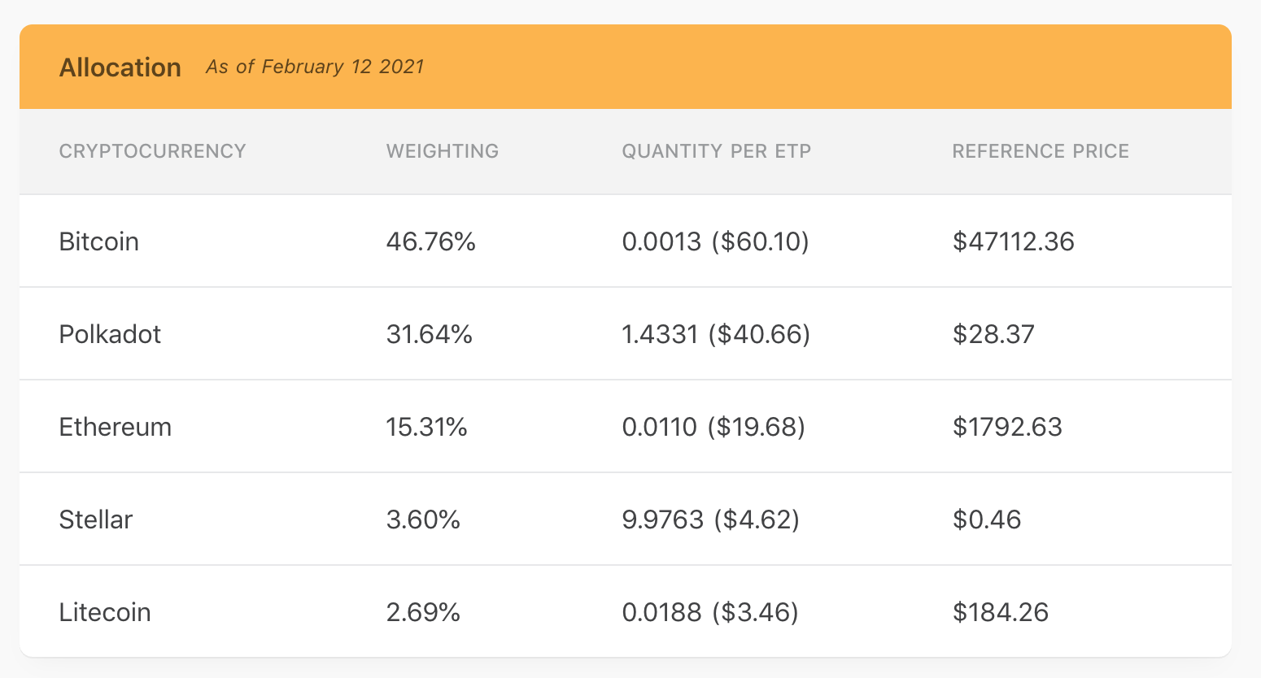Click the 'As of February 12 2021' date
Screen dimensions: 1261x678
tap(315, 67)
